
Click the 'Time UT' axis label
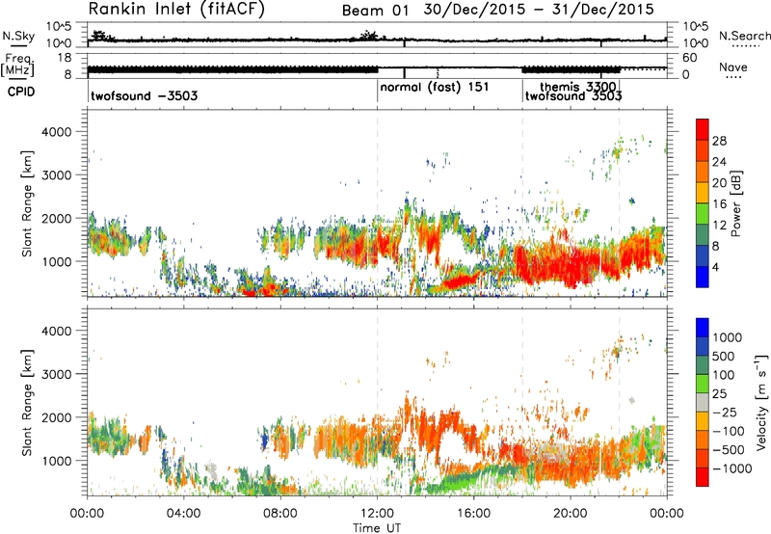(x=377, y=527)
